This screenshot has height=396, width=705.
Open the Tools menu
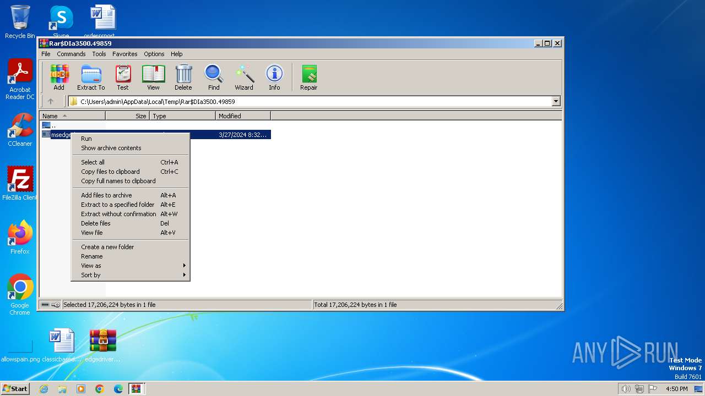point(99,54)
